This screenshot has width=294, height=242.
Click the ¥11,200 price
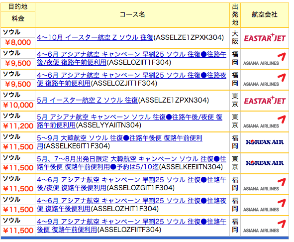click(x=18, y=126)
